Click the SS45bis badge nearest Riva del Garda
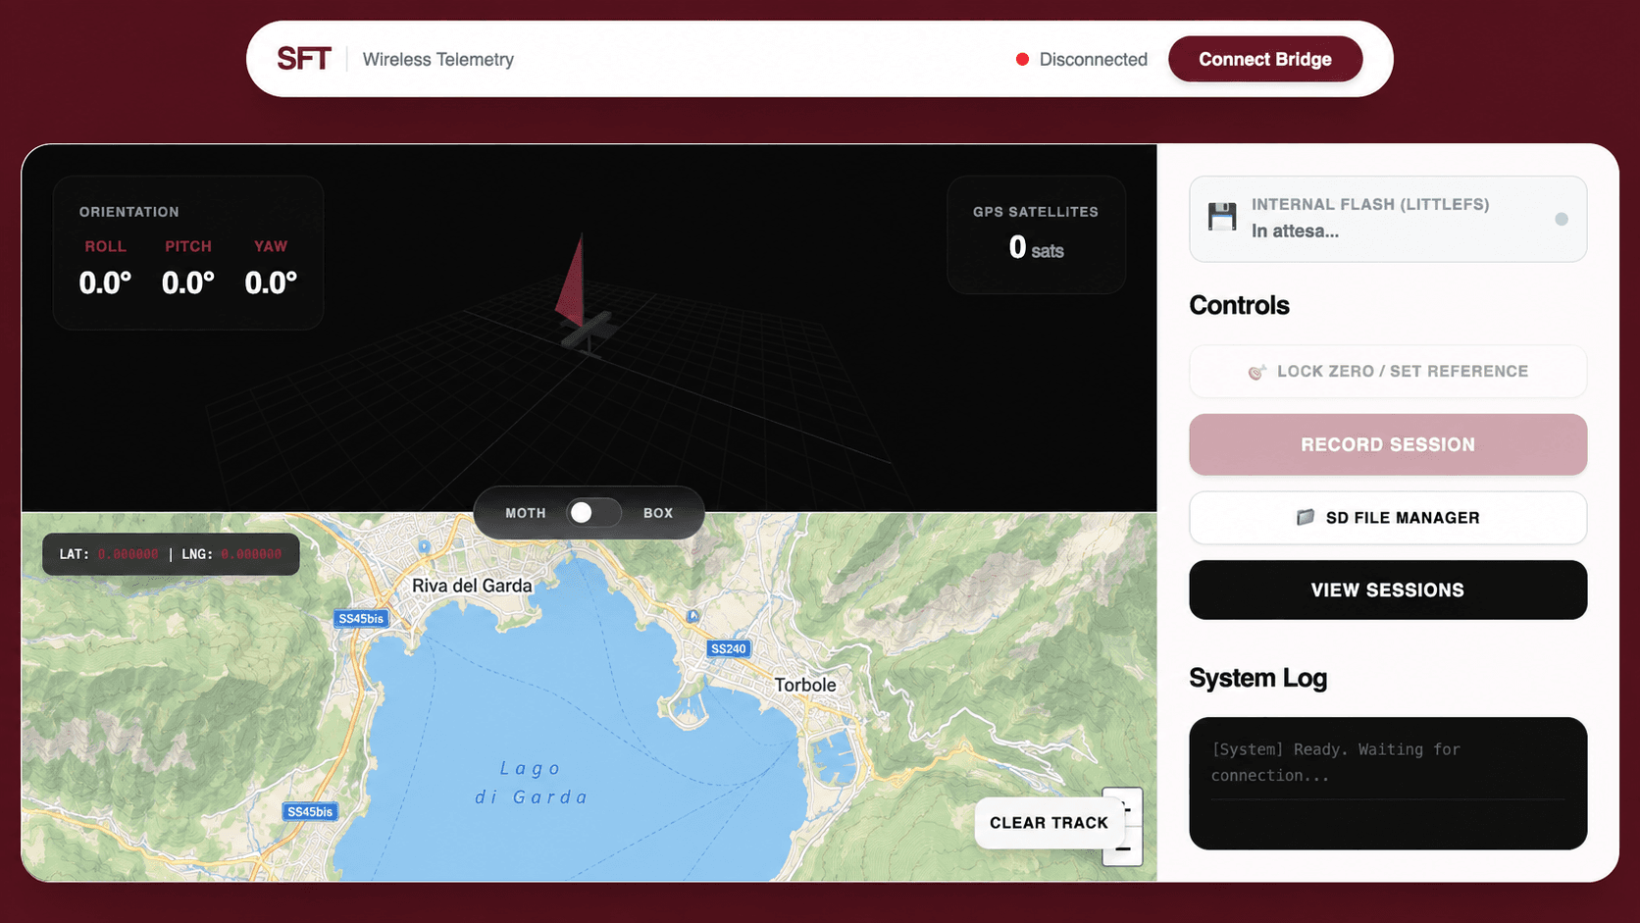This screenshot has height=923, width=1640. tap(361, 618)
